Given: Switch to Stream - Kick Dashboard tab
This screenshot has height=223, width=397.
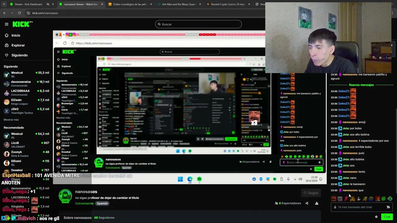Looking at the screenshot, I should (28, 4).
